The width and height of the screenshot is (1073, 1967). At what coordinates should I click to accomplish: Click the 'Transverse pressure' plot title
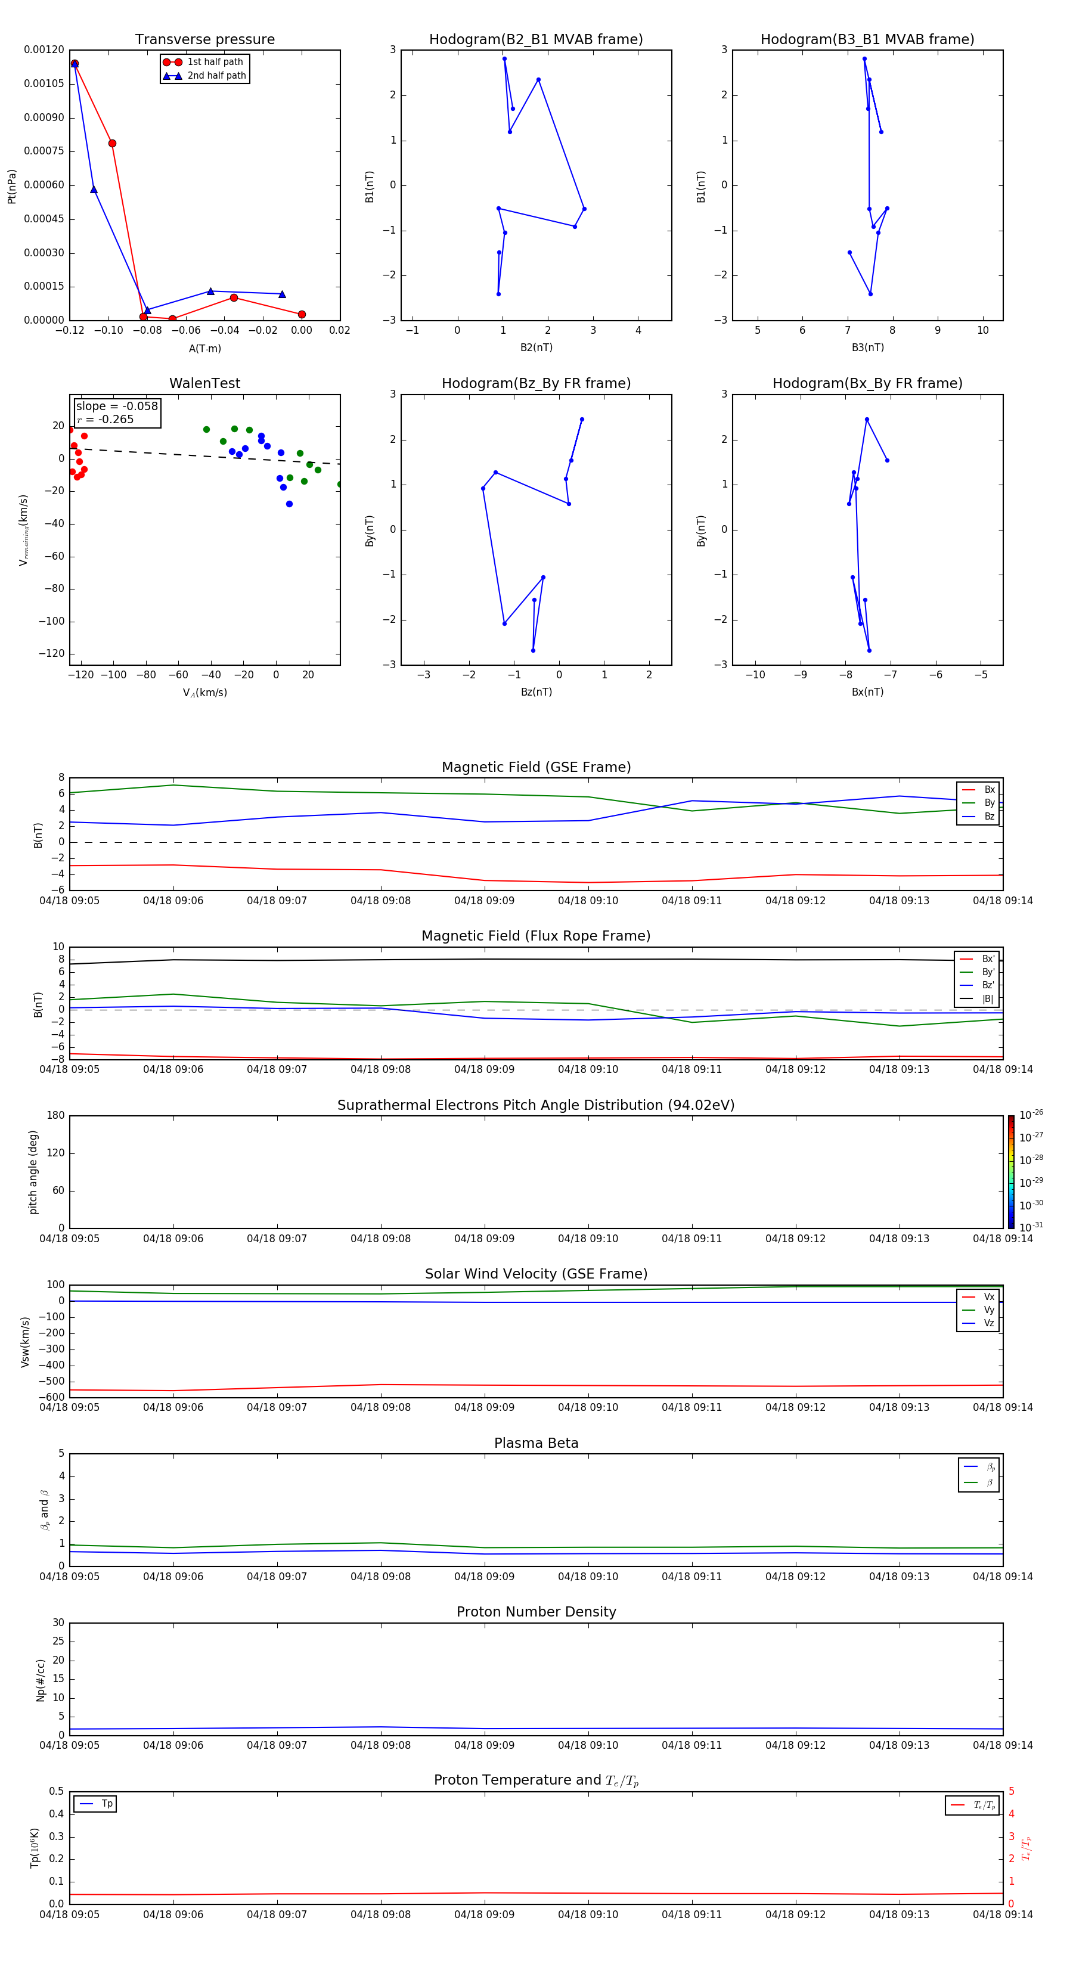click(204, 40)
